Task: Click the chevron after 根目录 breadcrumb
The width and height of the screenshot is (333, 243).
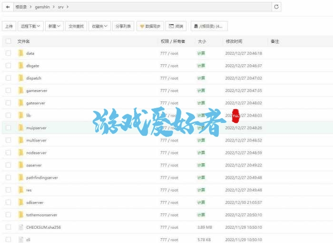Action: click(x=30, y=7)
